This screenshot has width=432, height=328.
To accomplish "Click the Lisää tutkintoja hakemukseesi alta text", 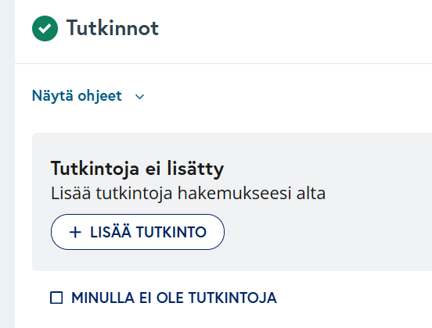I will (x=188, y=193).
